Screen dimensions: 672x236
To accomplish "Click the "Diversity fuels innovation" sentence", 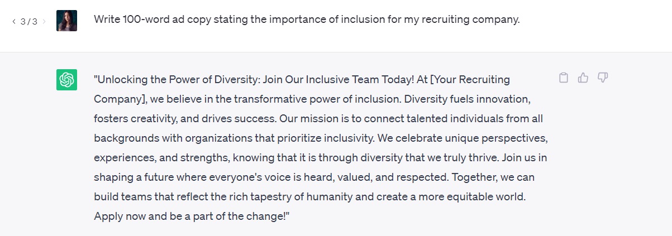I will click(x=467, y=99).
